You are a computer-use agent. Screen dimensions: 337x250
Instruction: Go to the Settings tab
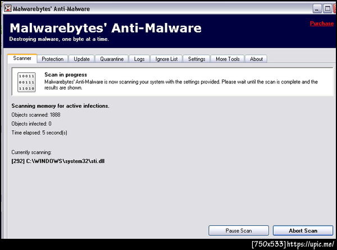(197, 59)
